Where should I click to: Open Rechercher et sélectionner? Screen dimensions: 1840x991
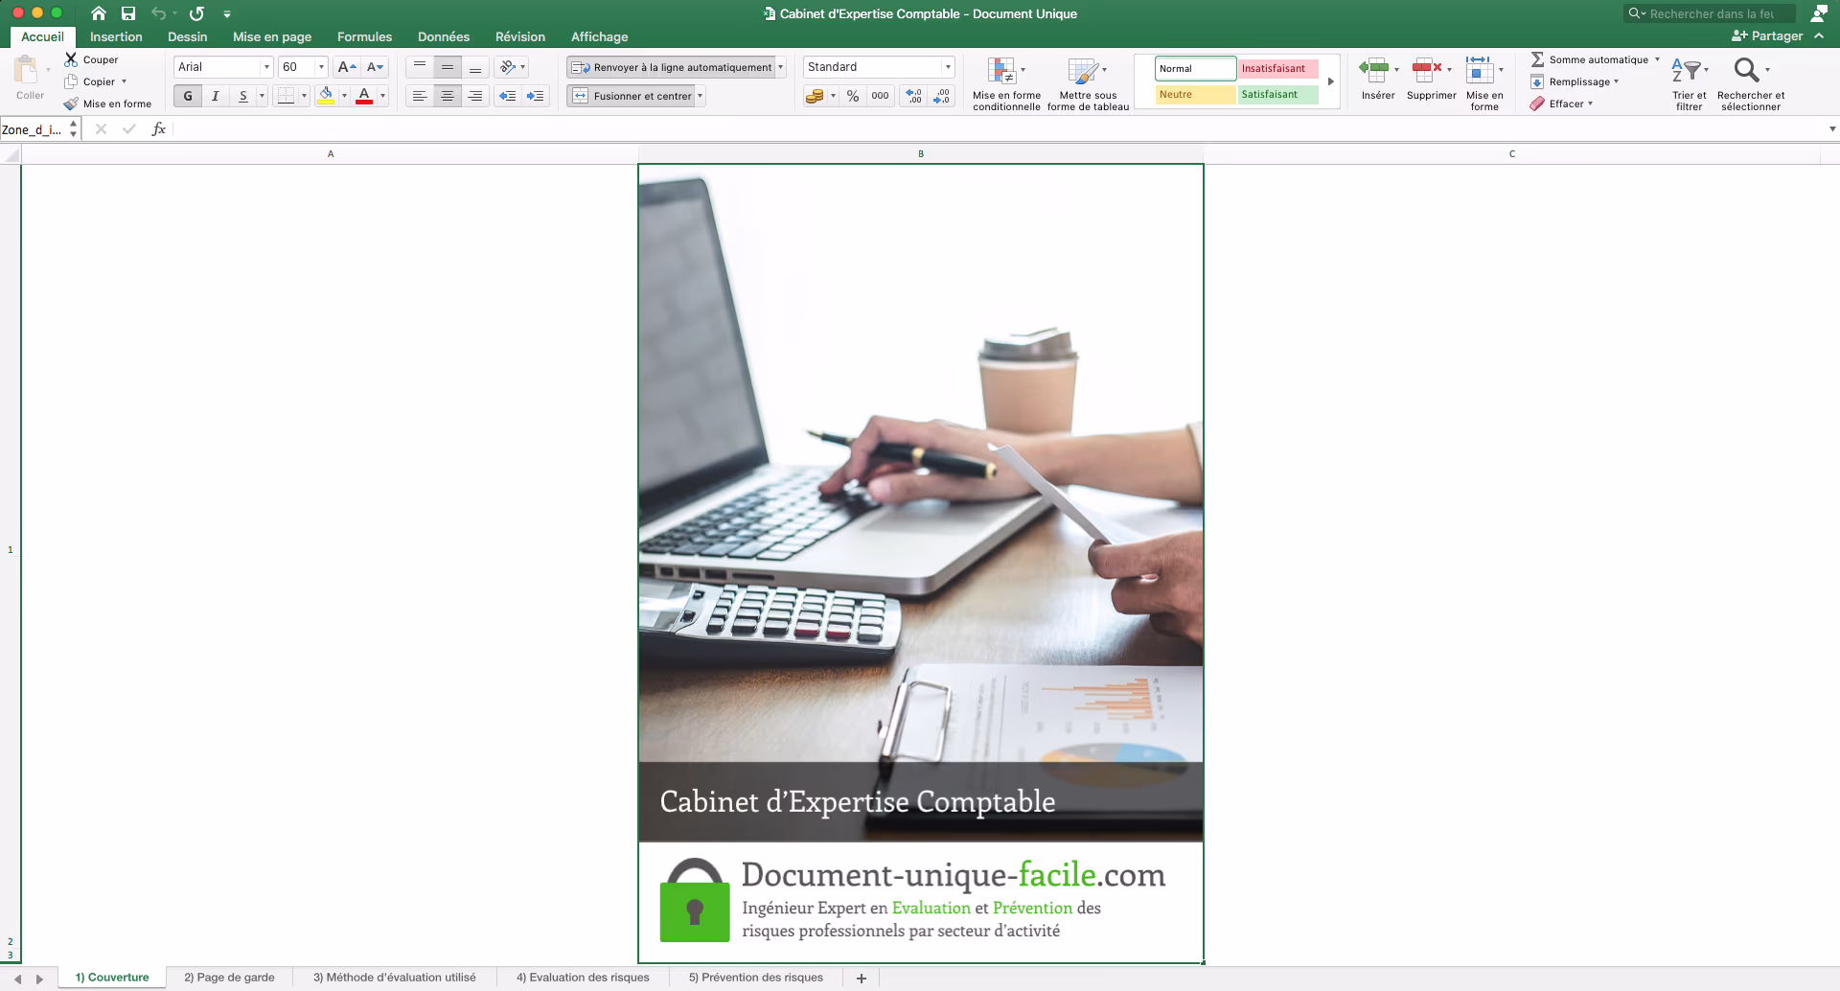click(x=1751, y=83)
